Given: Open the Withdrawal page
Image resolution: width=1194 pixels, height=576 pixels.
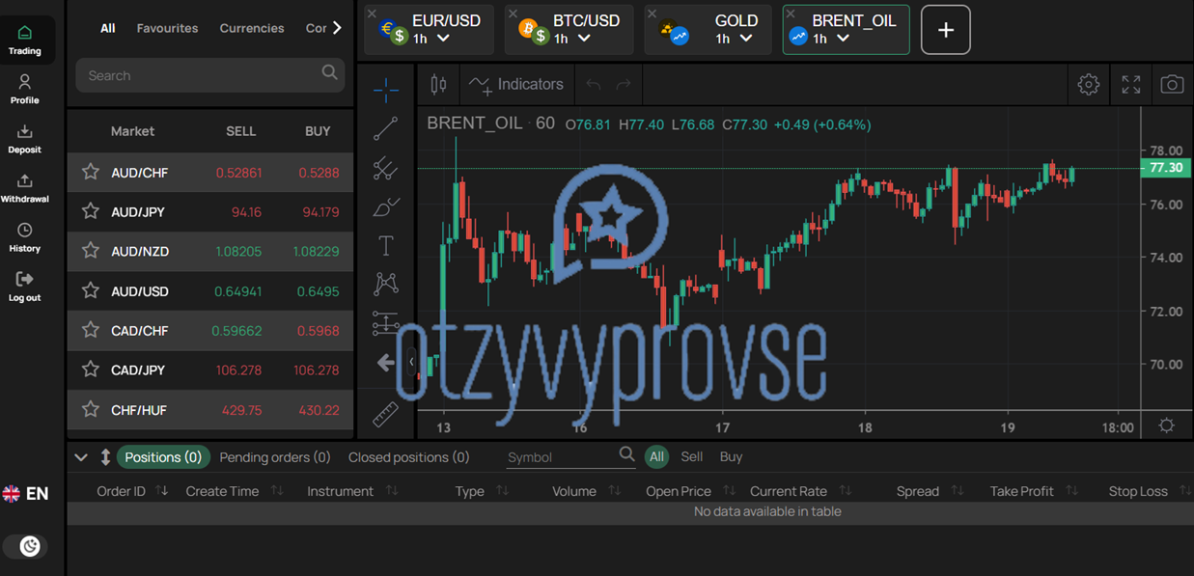Looking at the screenshot, I should [x=25, y=188].
